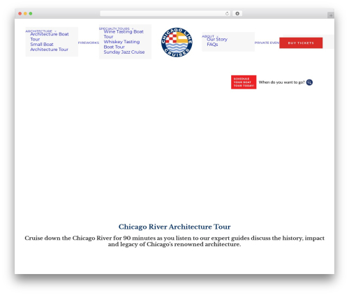The width and height of the screenshot is (349, 295).
Task: Click the blue search magnifier icon
Action: [309, 82]
